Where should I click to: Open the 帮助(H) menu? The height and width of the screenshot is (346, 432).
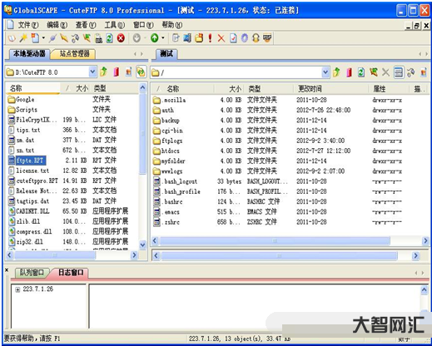(172, 25)
